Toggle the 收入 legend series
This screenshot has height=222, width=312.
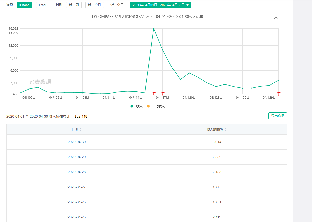tap(136, 106)
